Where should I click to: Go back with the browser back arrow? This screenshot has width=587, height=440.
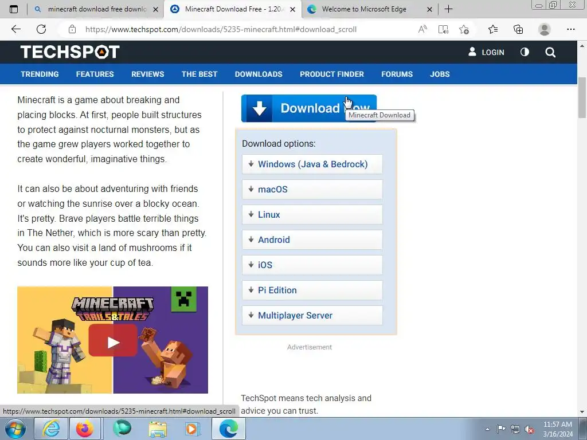pyautogui.click(x=15, y=29)
